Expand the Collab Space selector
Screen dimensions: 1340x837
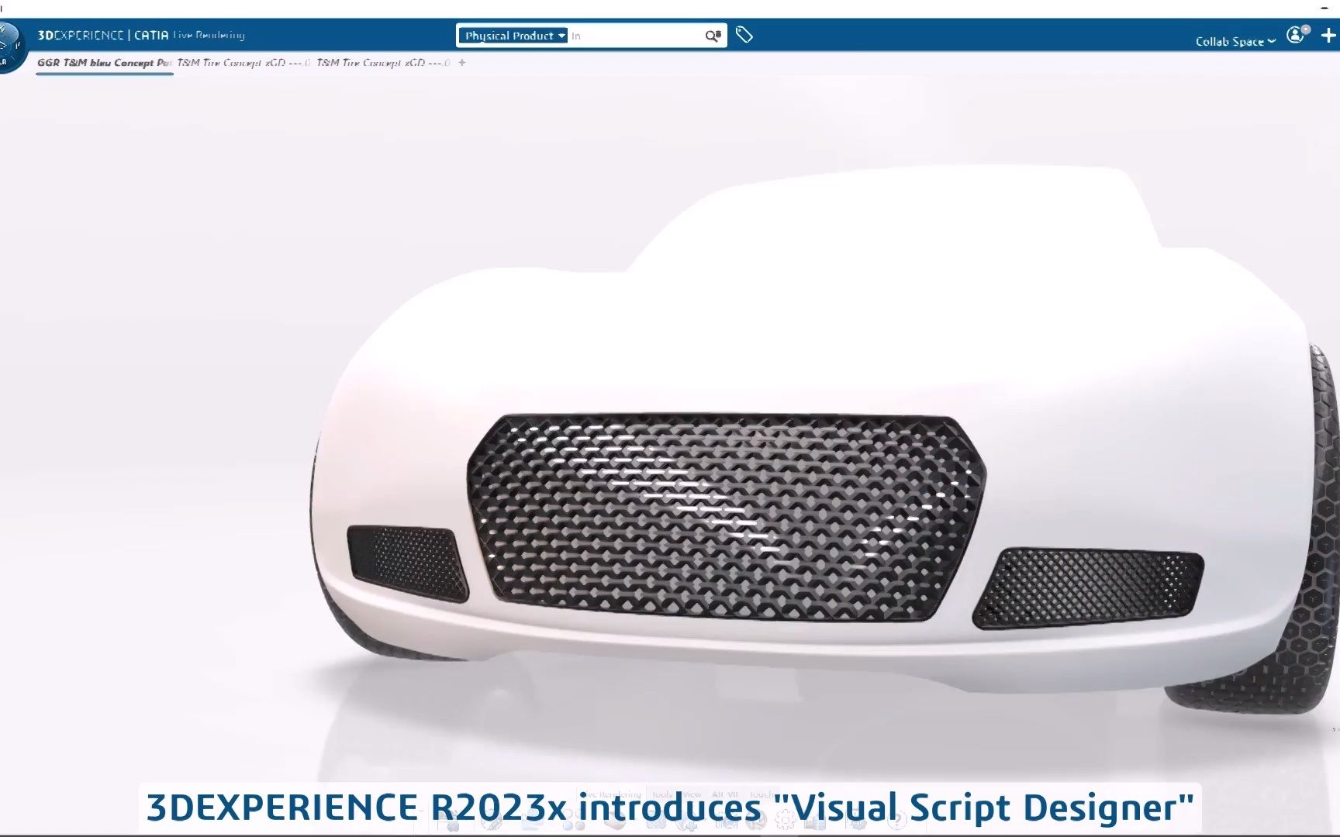coord(1235,40)
